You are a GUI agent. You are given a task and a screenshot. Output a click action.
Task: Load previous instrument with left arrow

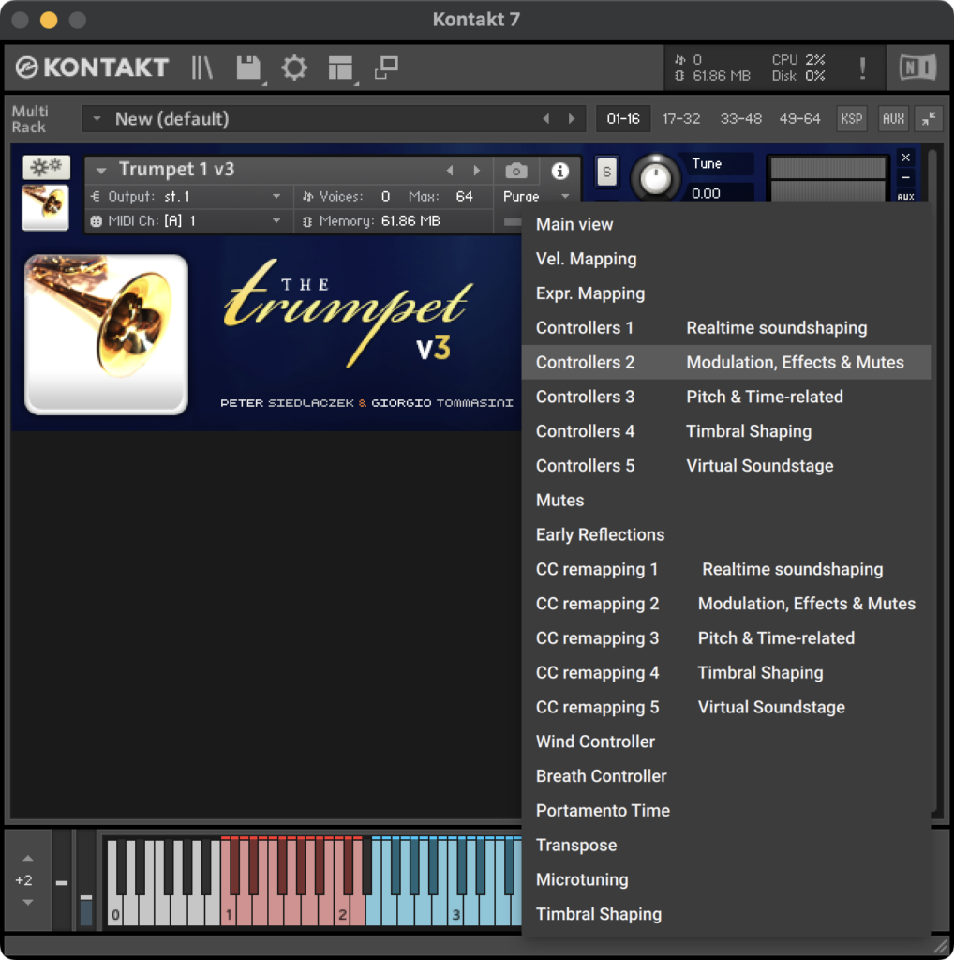451,171
